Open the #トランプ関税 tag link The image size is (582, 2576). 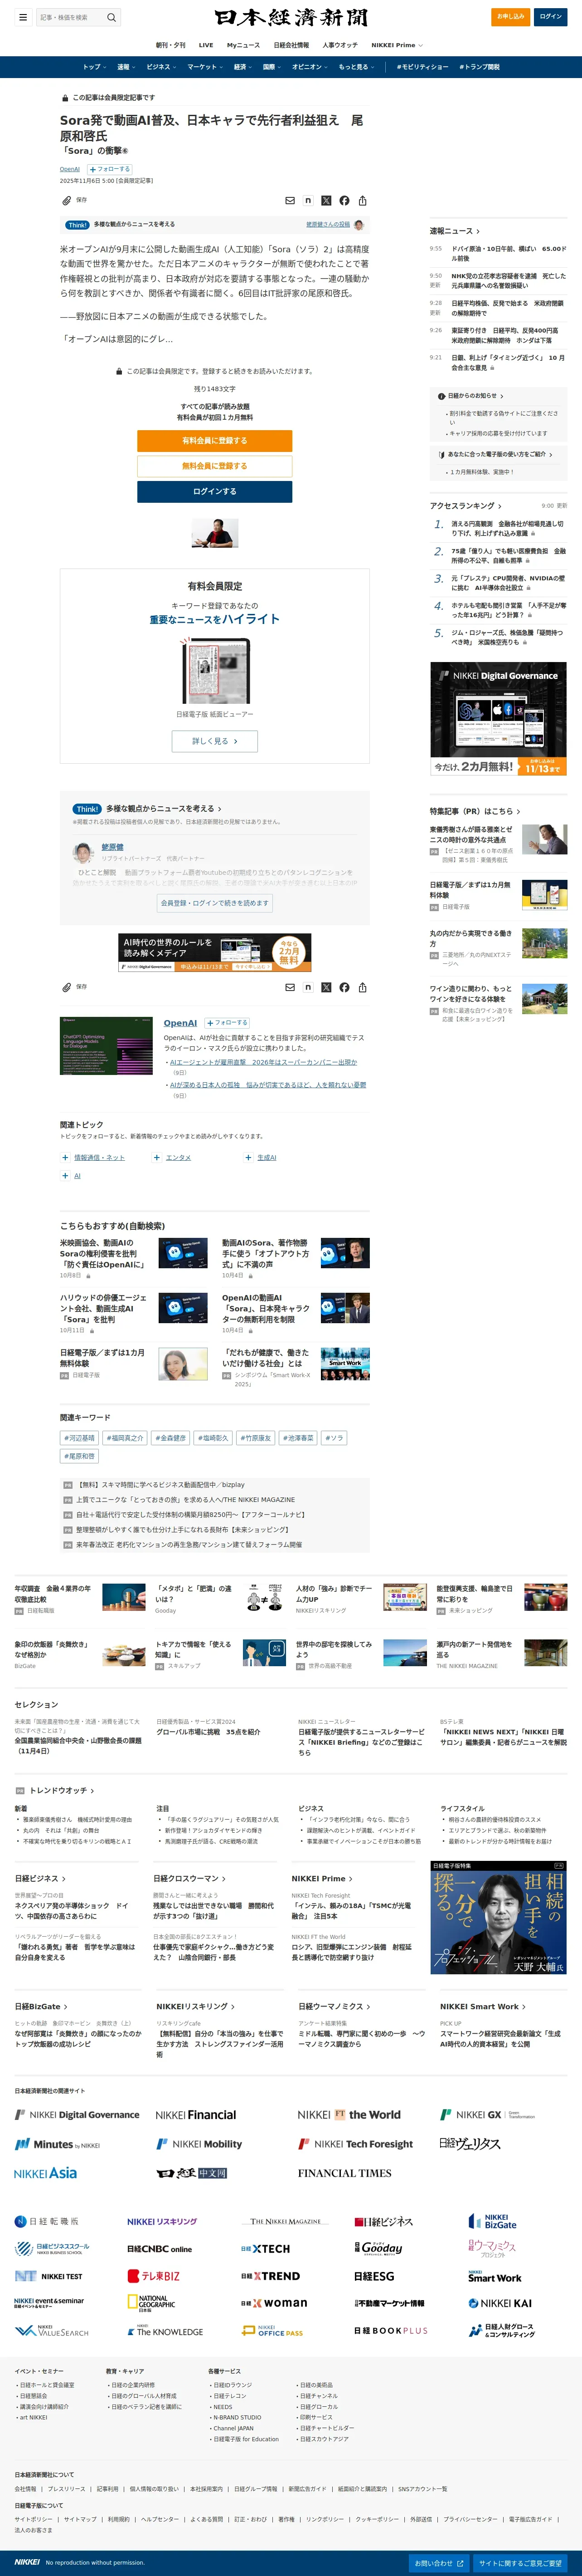[x=479, y=67]
